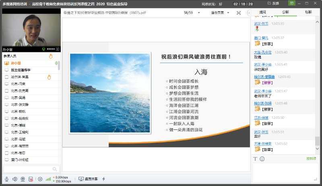Screen dimensions: 322x186
Task: Click sender name at 12:05:45 in chat
Action: pyautogui.click(x=264, y=77)
